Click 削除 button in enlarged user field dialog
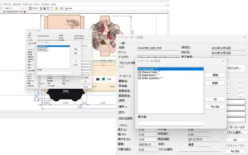Screen dimensions: 248x155 215,83
